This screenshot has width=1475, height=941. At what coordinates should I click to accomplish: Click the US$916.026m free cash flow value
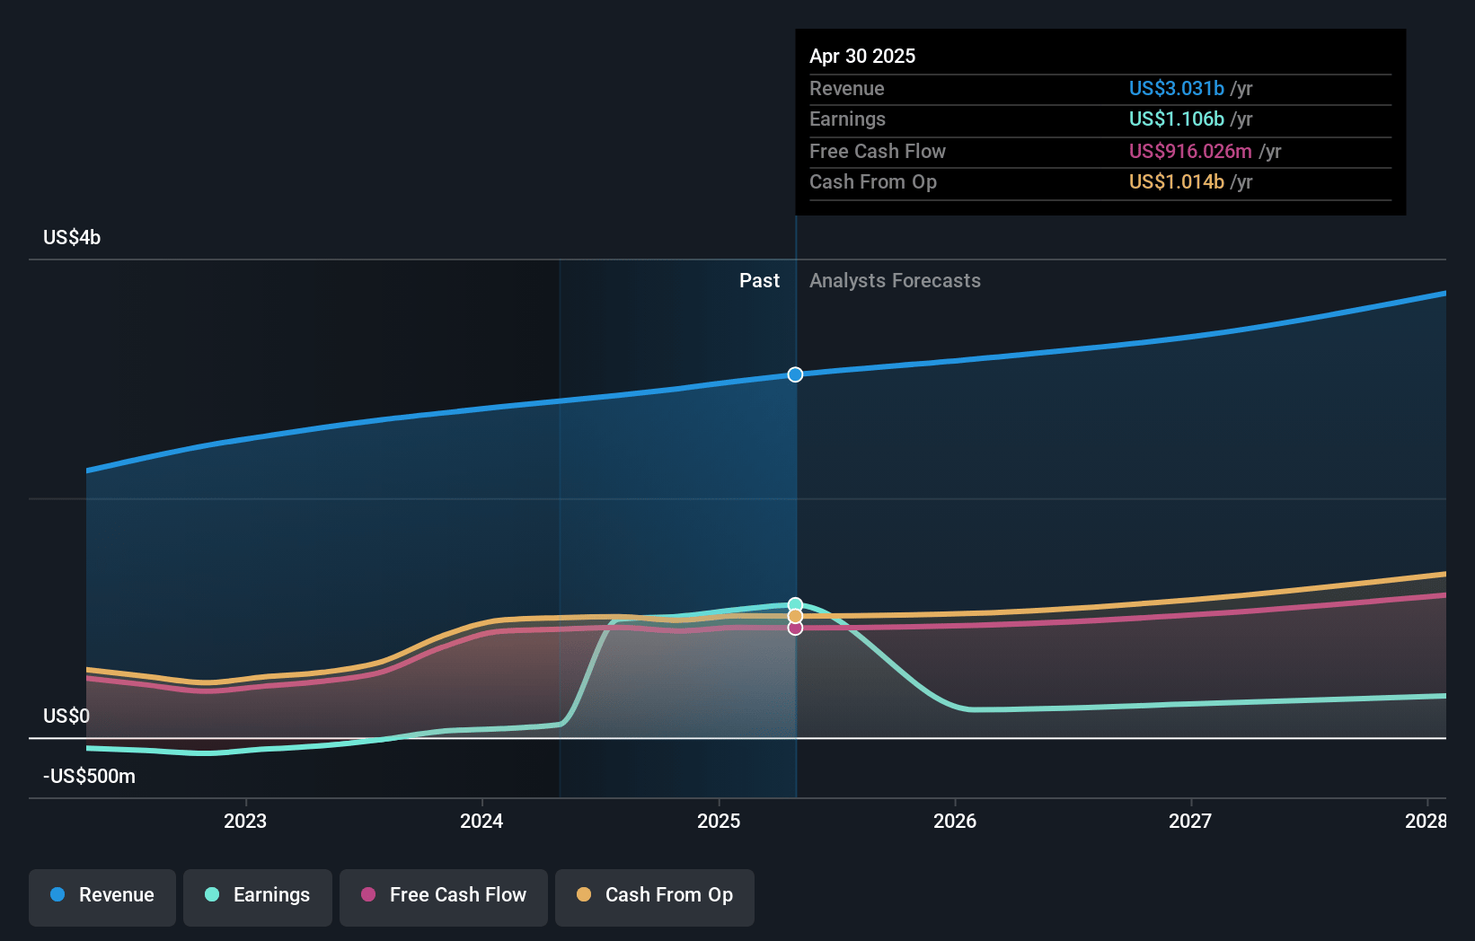point(1190,151)
